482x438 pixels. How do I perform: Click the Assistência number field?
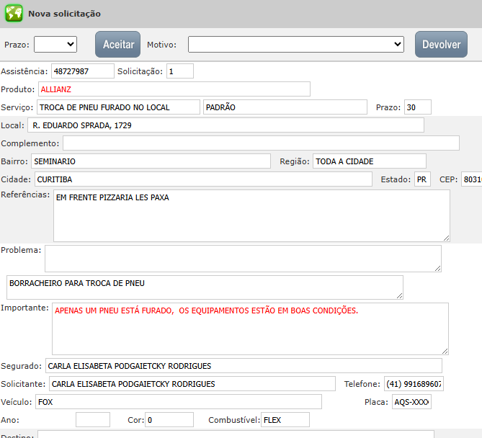coord(82,71)
